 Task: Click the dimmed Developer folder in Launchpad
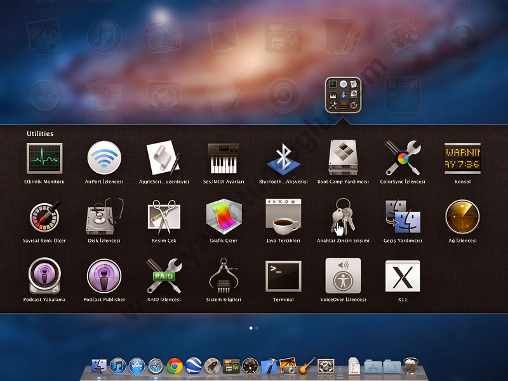[403, 95]
